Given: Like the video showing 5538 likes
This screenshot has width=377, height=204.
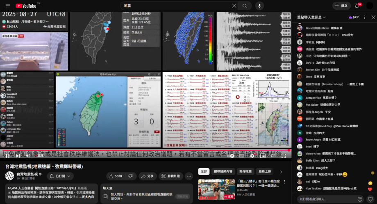Looking at the screenshot, I should [115, 176].
